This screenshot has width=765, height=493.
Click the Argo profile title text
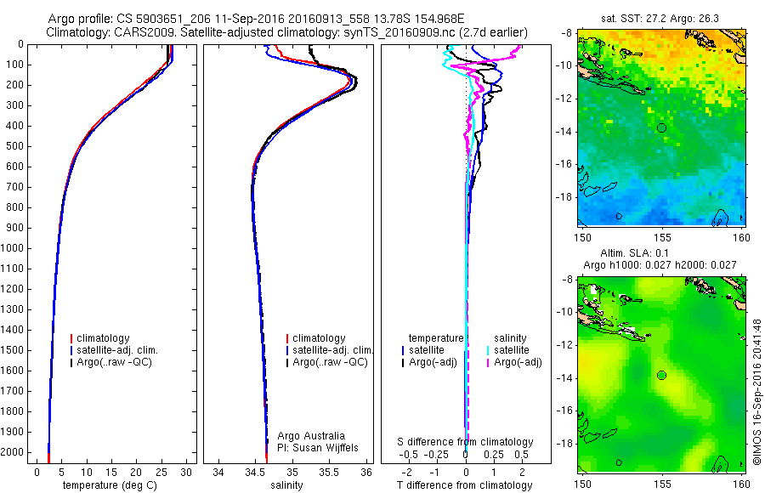256,19
